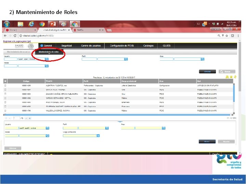Open Google Chrome taskbar icon
The width and height of the screenshot is (246, 184).
(42, 24)
